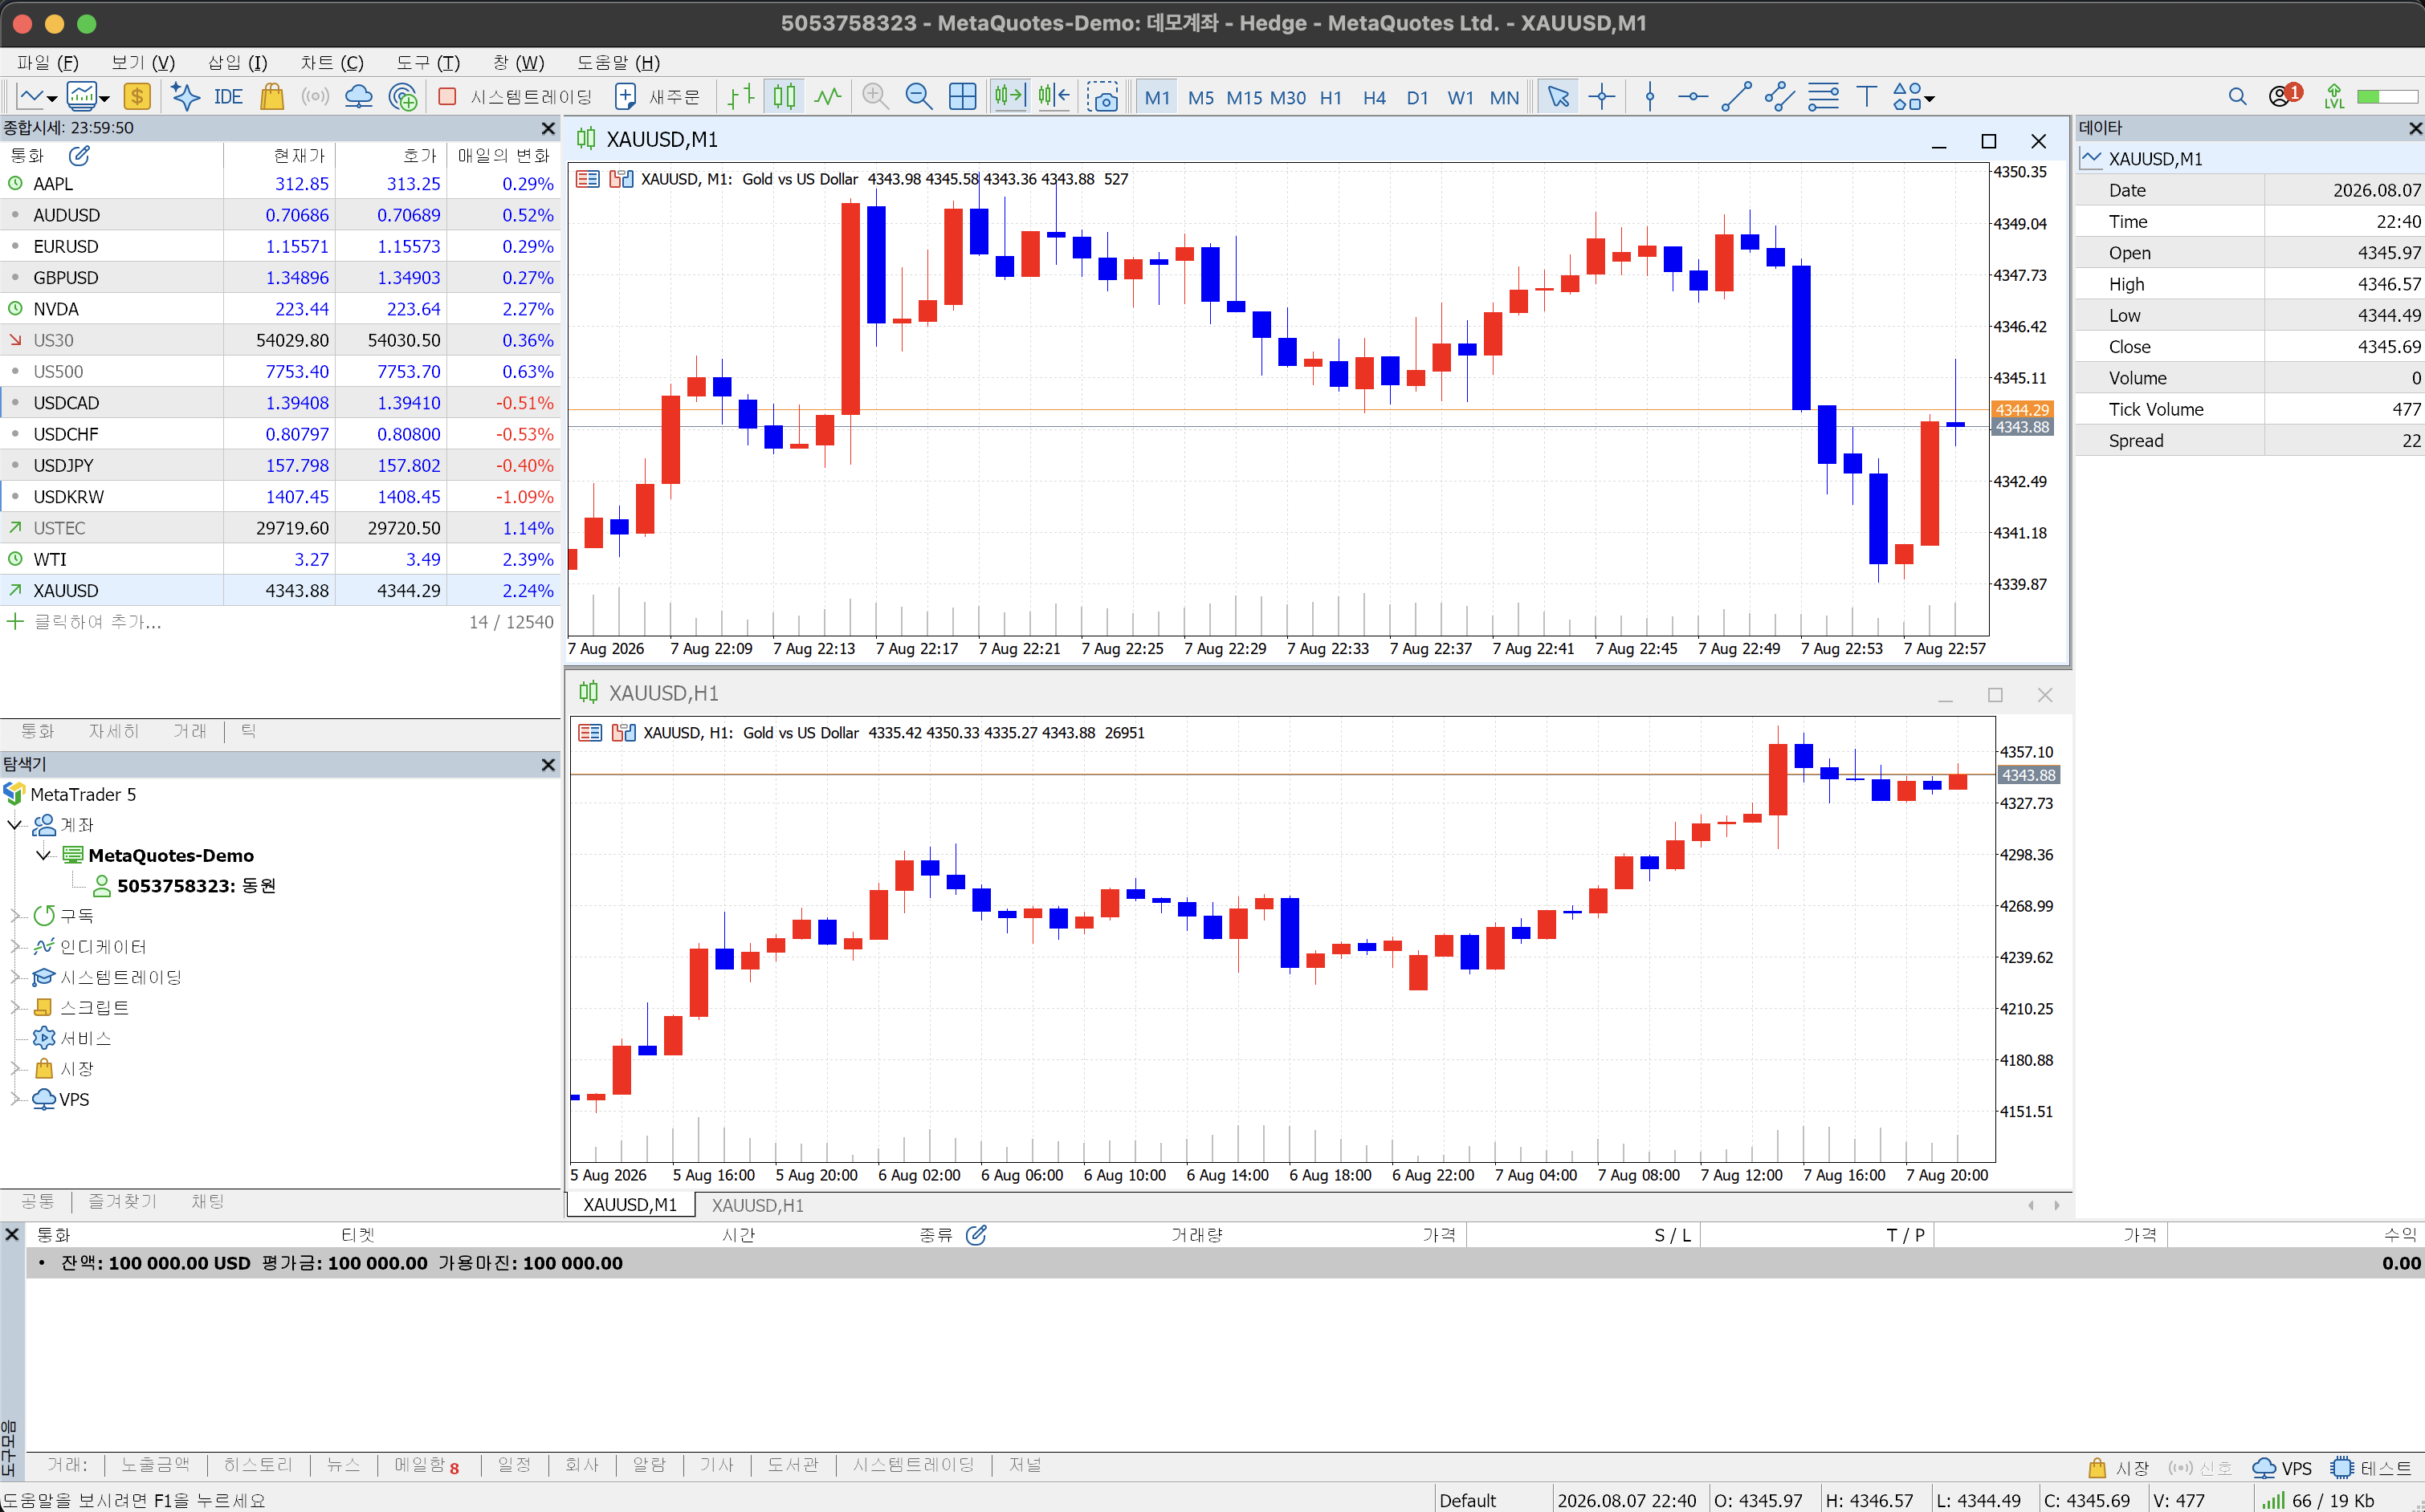Open the sparkle AI assistant toolbar icon
The width and height of the screenshot is (2425, 1512).
tap(185, 97)
